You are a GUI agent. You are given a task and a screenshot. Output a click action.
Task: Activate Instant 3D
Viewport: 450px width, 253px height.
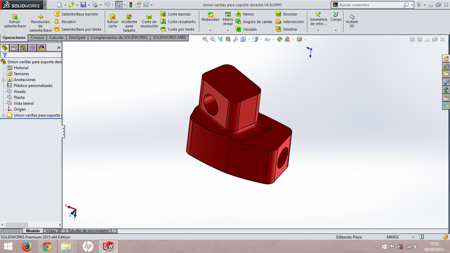point(352,21)
